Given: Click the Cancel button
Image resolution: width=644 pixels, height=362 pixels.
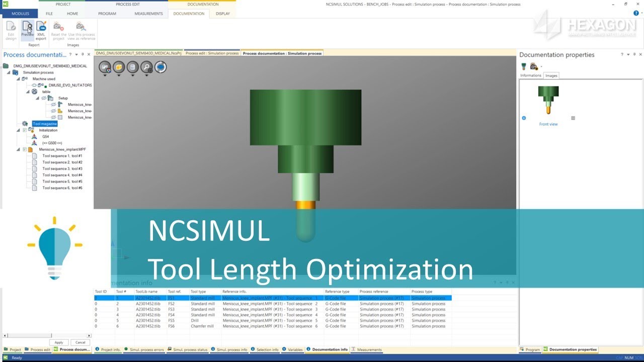Looking at the screenshot, I should pos(80,342).
